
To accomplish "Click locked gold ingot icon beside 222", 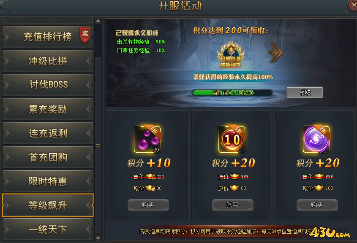I will (x=150, y=176).
